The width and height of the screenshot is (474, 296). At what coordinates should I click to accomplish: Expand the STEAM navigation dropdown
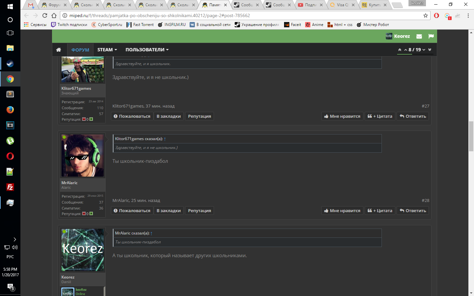[107, 50]
